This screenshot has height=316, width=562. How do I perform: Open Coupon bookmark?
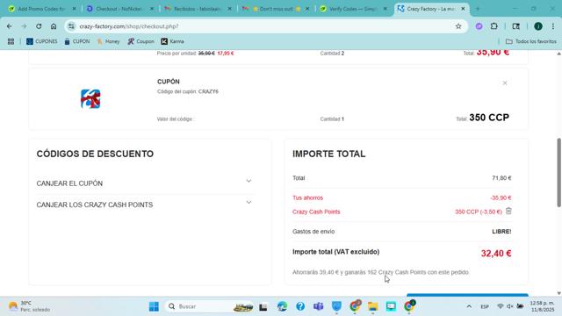(140, 41)
